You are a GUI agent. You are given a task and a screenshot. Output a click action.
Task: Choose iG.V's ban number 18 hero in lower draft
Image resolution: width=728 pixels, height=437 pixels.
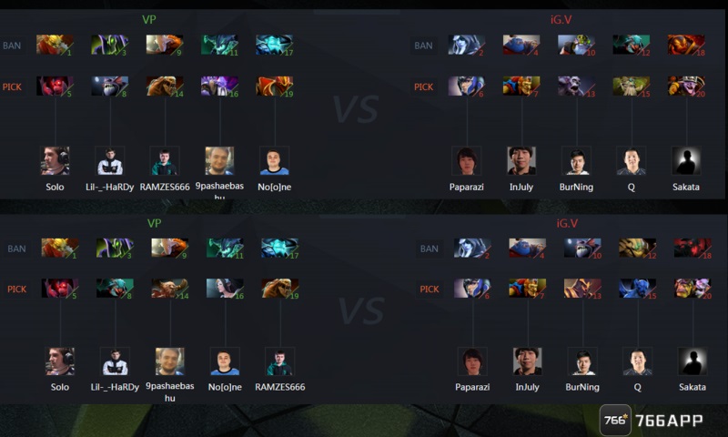693,249
